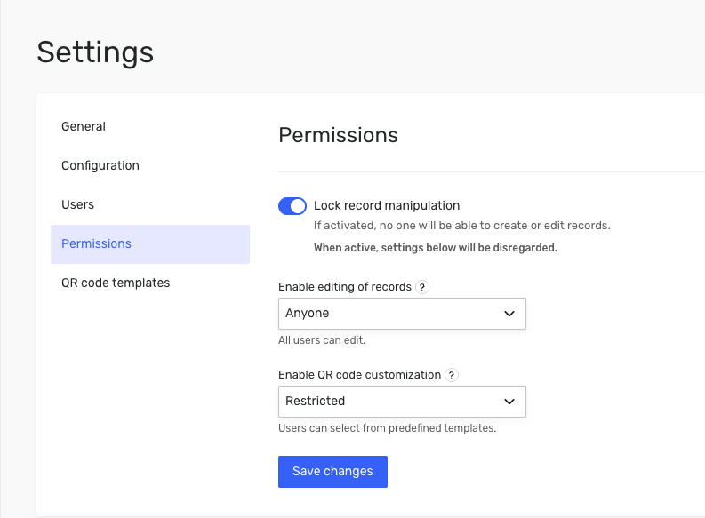Click the Settings page heading
705x518 pixels.
point(95,52)
